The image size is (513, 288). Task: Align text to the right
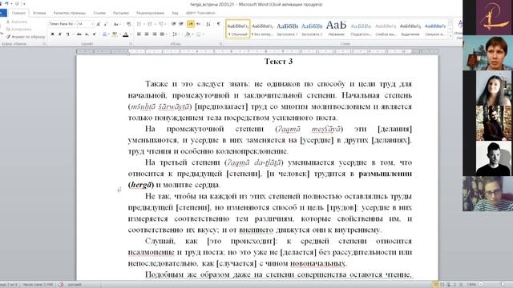pyautogui.click(x=155, y=34)
